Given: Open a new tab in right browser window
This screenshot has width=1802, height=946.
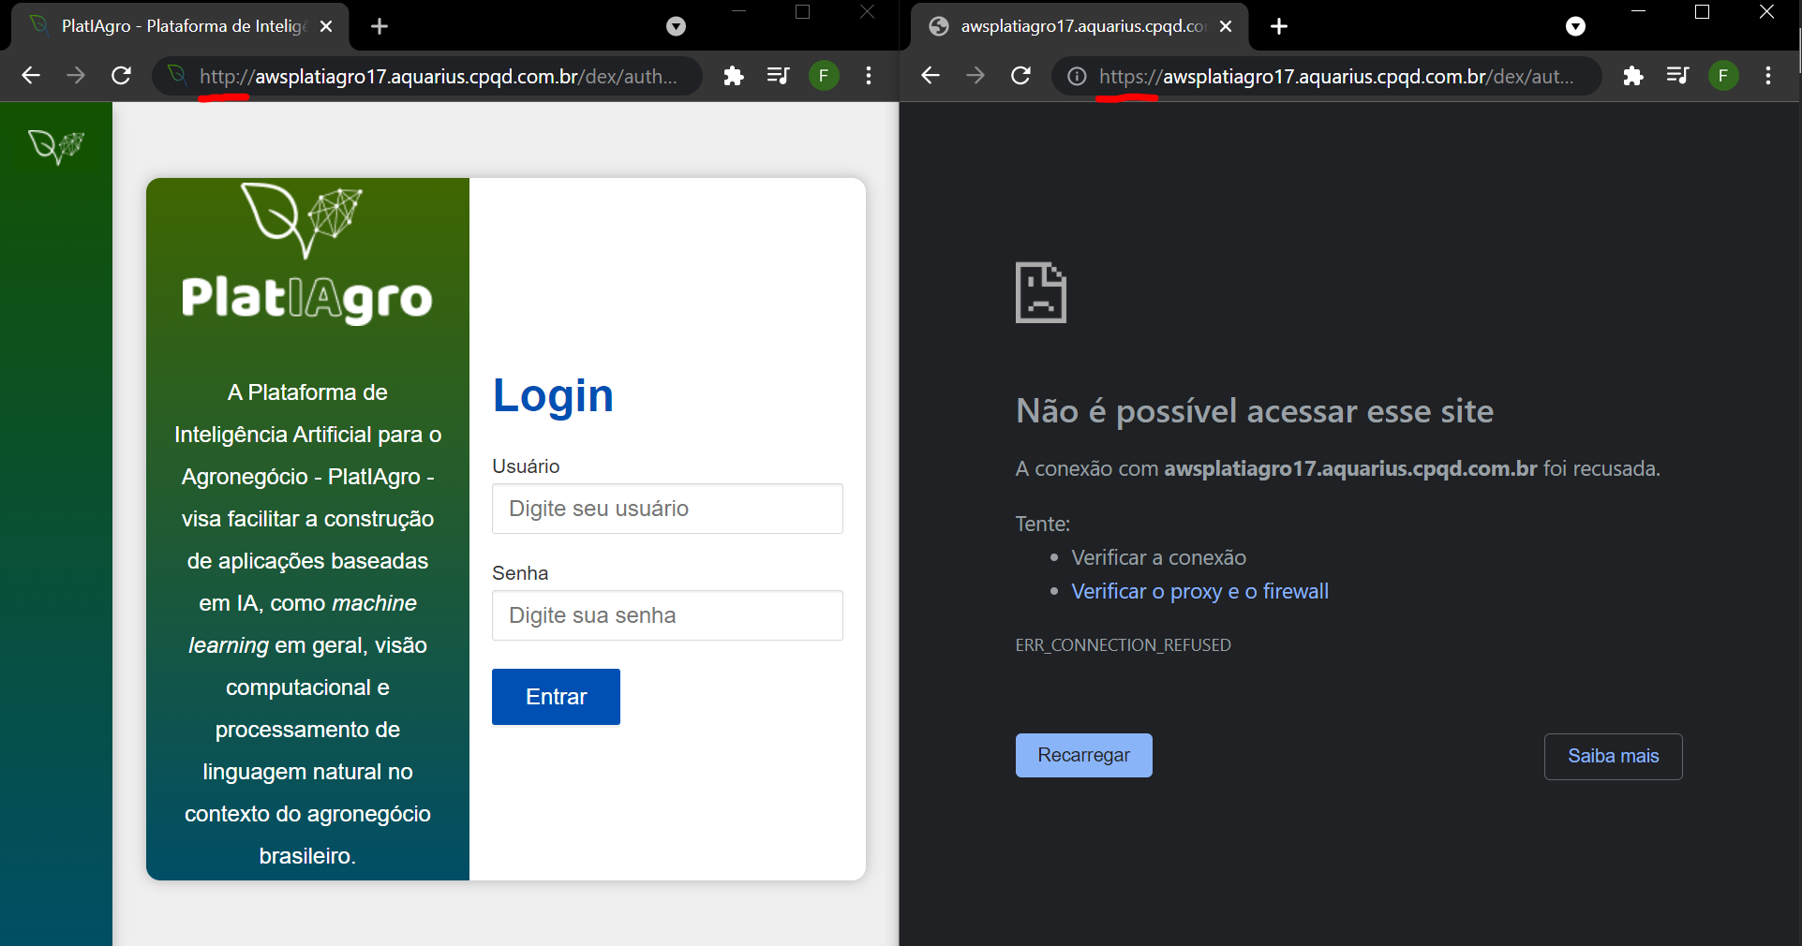Looking at the screenshot, I should (1279, 26).
